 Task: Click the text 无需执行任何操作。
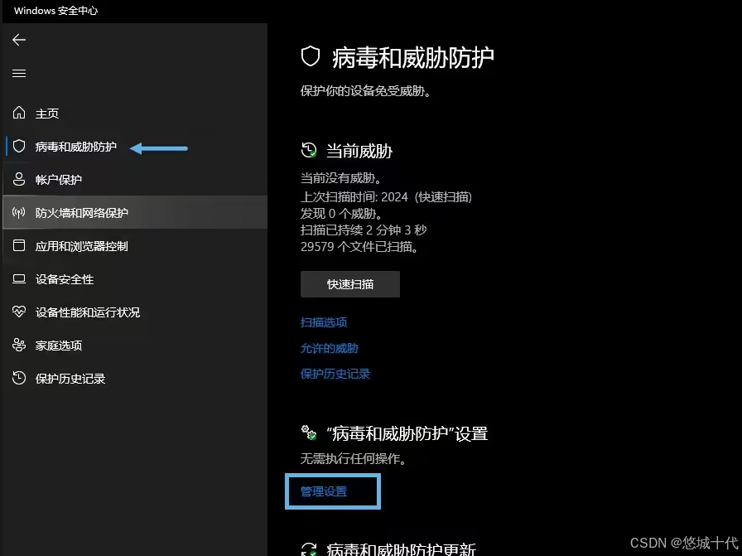pyautogui.click(x=354, y=458)
